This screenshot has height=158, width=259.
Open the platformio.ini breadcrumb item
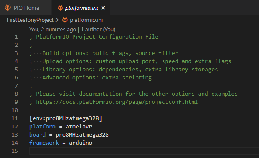point(86,20)
